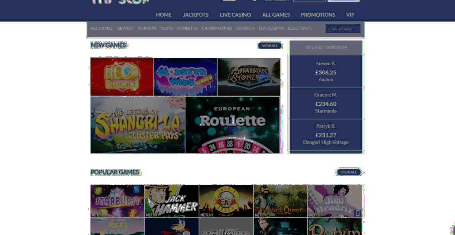This screenshot has height=235, width=455.
Task: View all Popular Games
Action: [x=349, y=172]
